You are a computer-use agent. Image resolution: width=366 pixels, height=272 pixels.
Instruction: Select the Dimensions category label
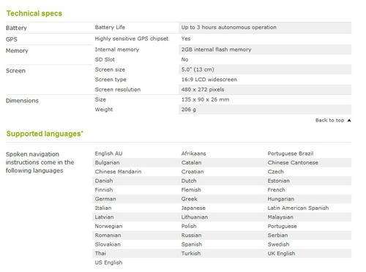coord(22,101)
